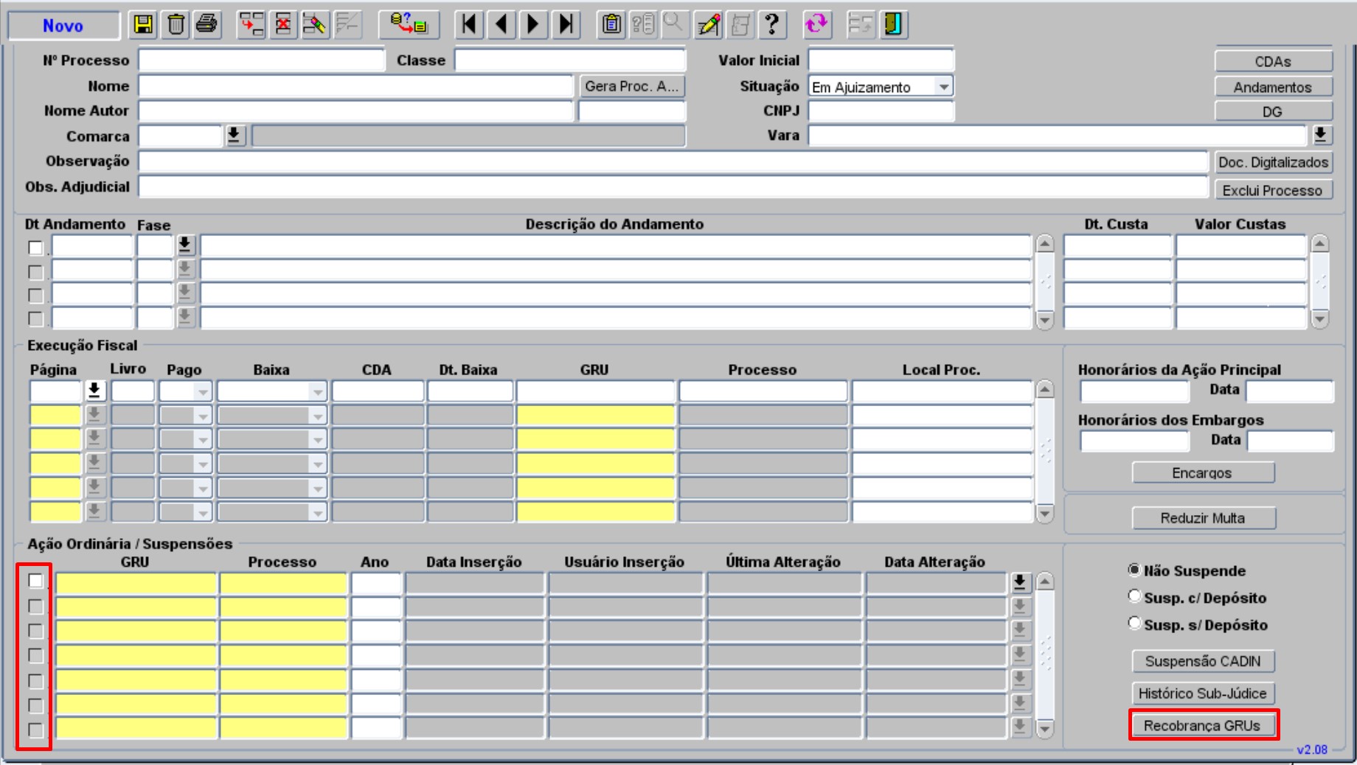The width and height of the screenshot is (1357, 765).
Task: Expand the first Baixa dropdown in Execução Fiscal
Action: 317,391
